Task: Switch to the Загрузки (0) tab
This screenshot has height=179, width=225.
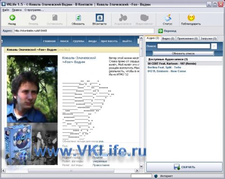Action: click(208, 39)
